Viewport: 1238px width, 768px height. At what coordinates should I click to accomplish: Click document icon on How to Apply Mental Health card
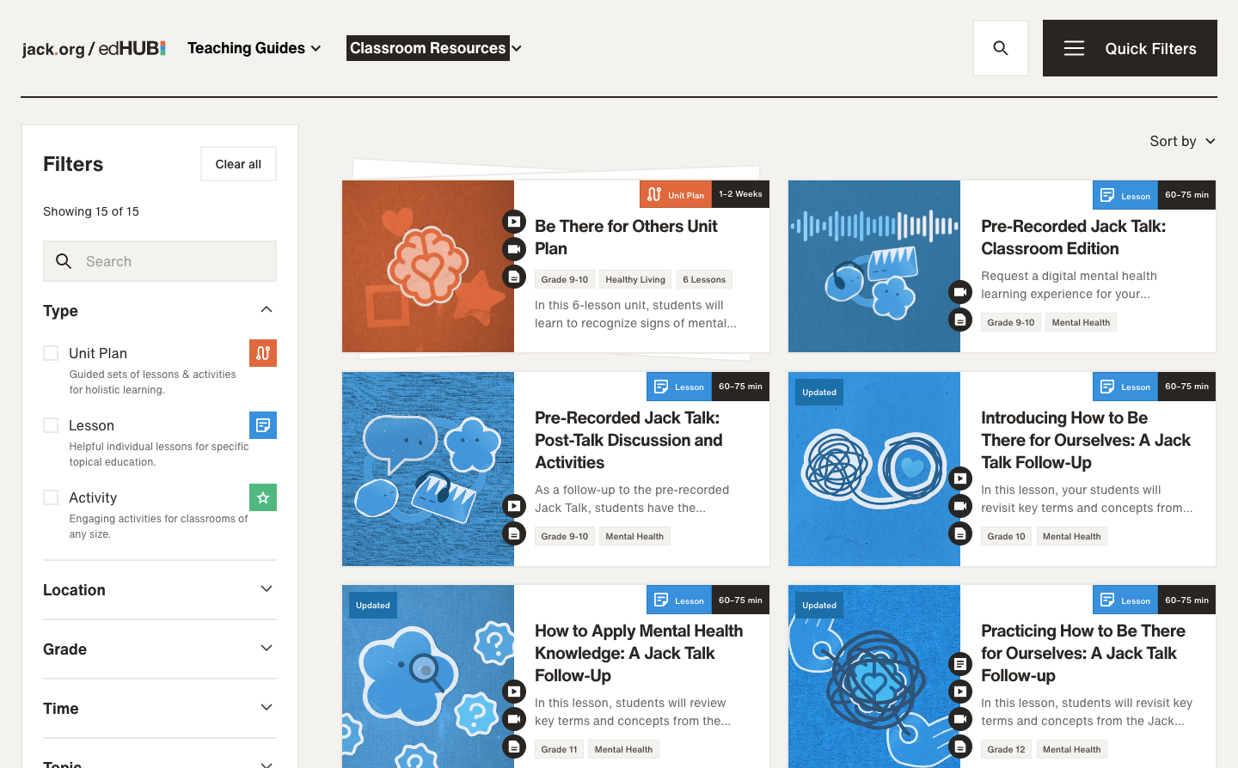514,747
